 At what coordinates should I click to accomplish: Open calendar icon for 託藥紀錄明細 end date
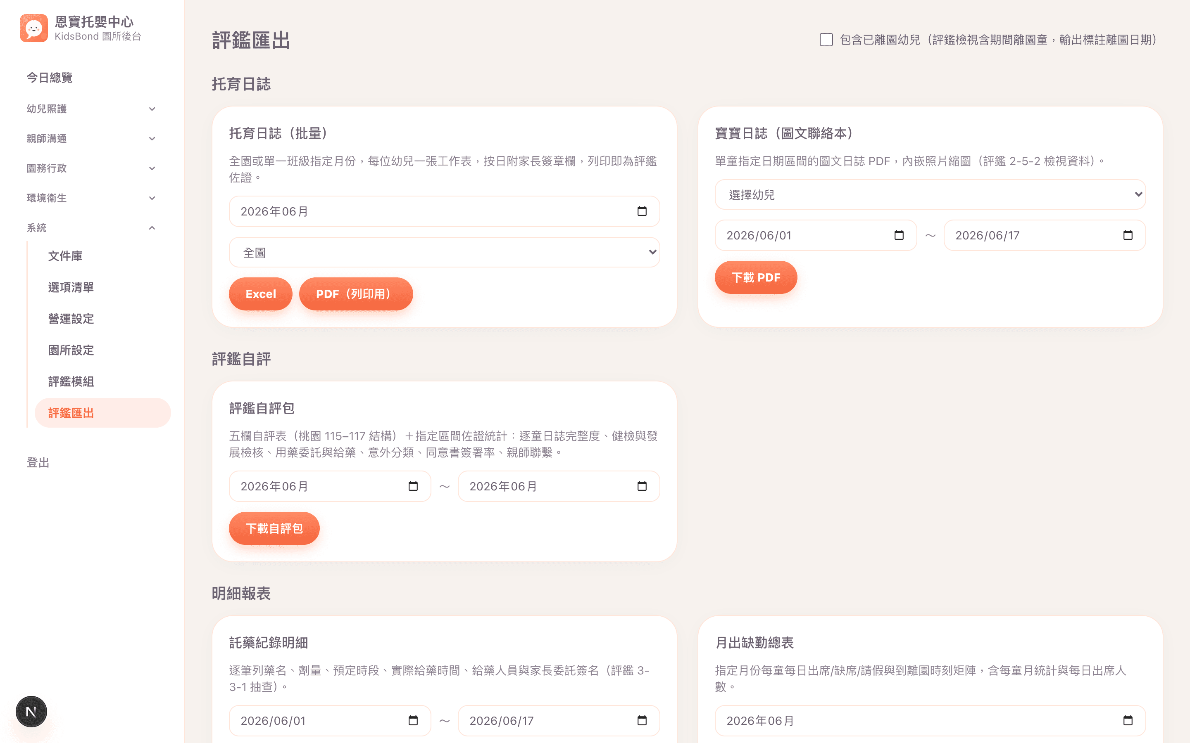pyautogui.click(x=642, y=720)
